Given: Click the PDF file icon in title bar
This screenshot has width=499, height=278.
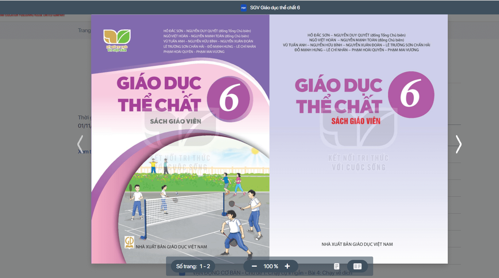Looking at the screenshot, I should tap(244, 8).
